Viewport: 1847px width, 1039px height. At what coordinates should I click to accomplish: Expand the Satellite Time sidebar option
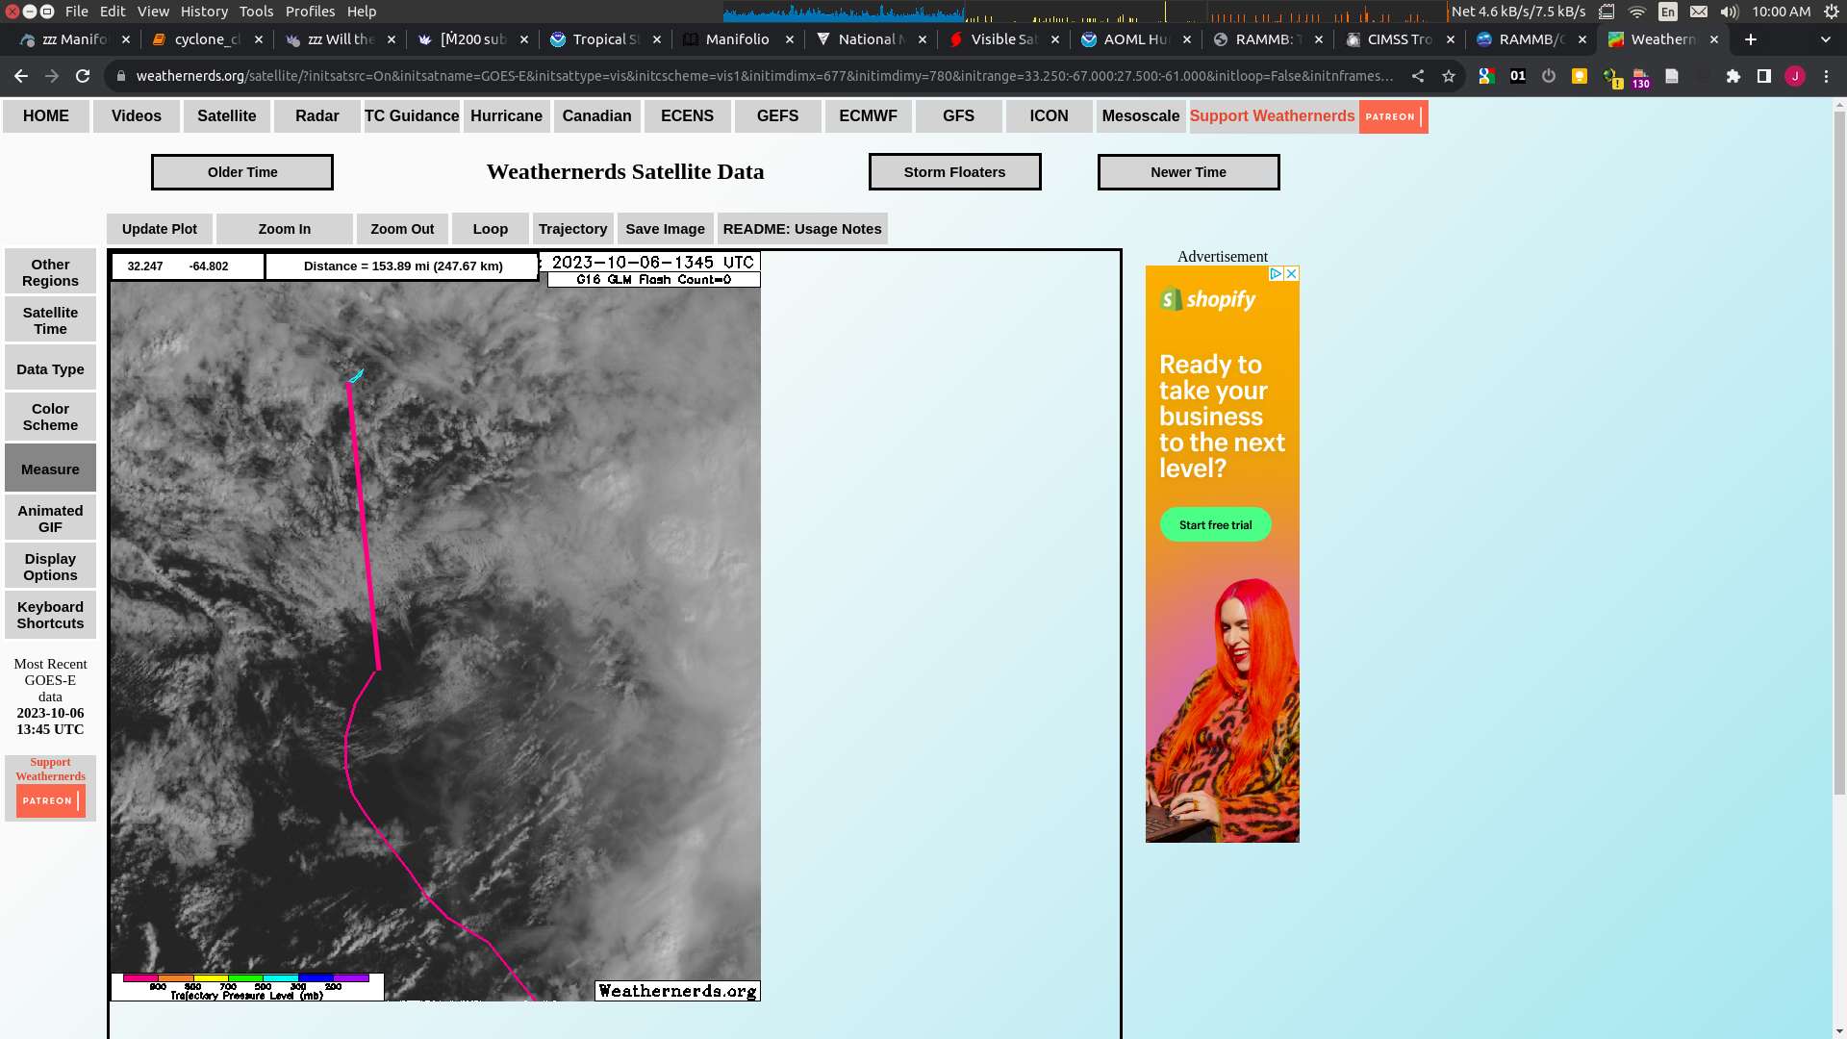(50, 320)
